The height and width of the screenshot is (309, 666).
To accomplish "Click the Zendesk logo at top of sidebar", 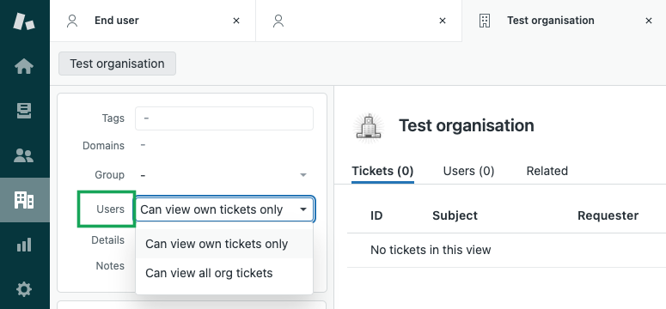I will point(24,21).
